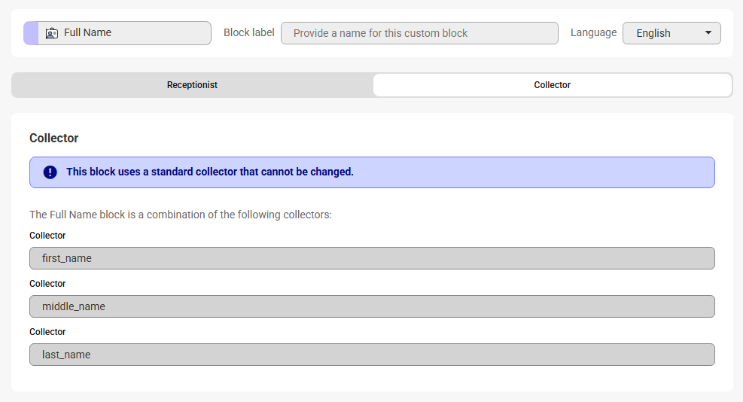743x402 pixels.
Task: Focus the Block label input field
Action: tap(419, 33)
